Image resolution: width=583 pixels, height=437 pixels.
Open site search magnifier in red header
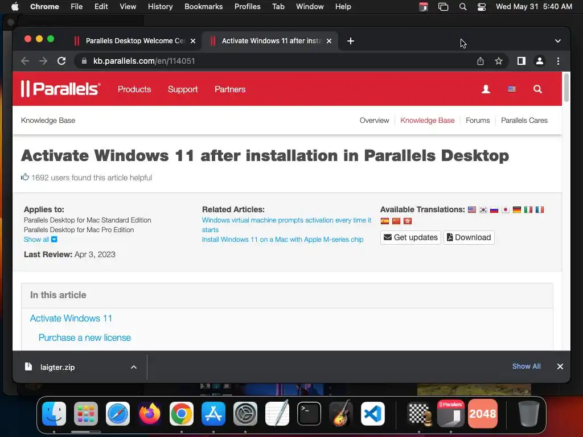coord(537,89)
